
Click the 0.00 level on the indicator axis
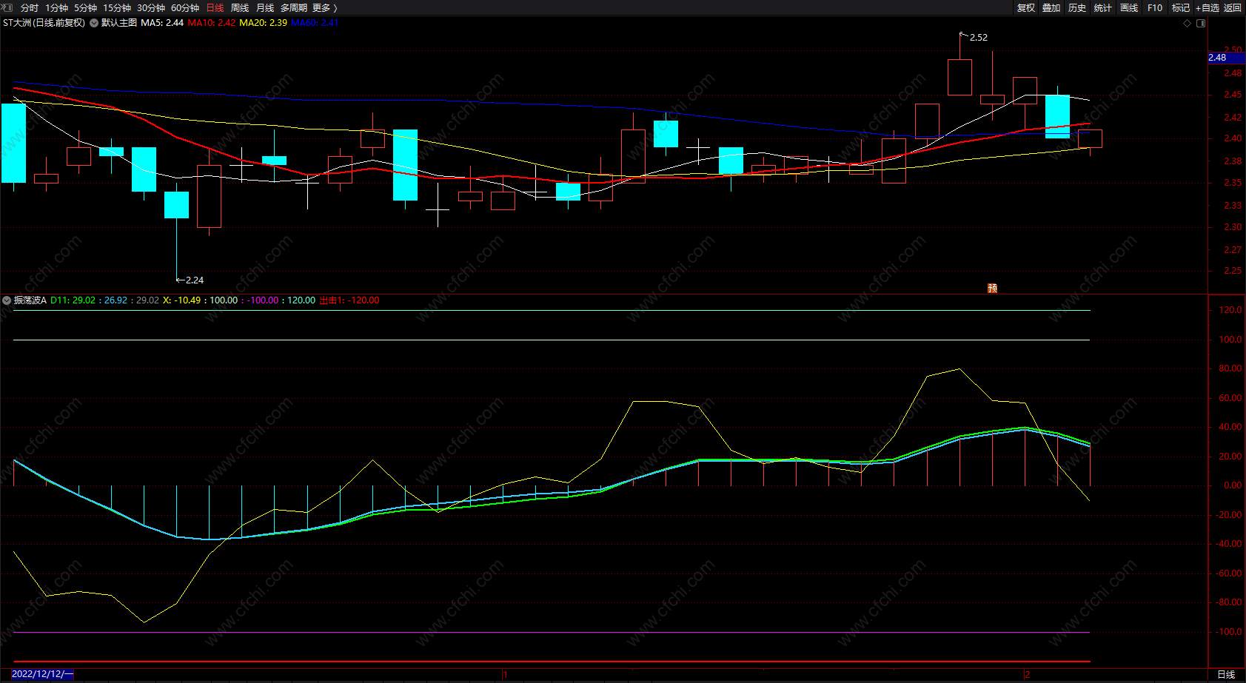(1233, 485)
